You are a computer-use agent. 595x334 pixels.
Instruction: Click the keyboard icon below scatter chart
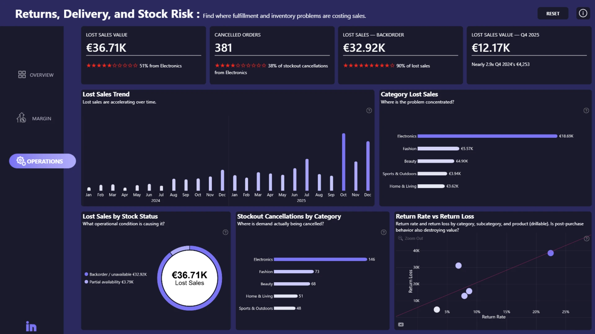tap(401, 324)
